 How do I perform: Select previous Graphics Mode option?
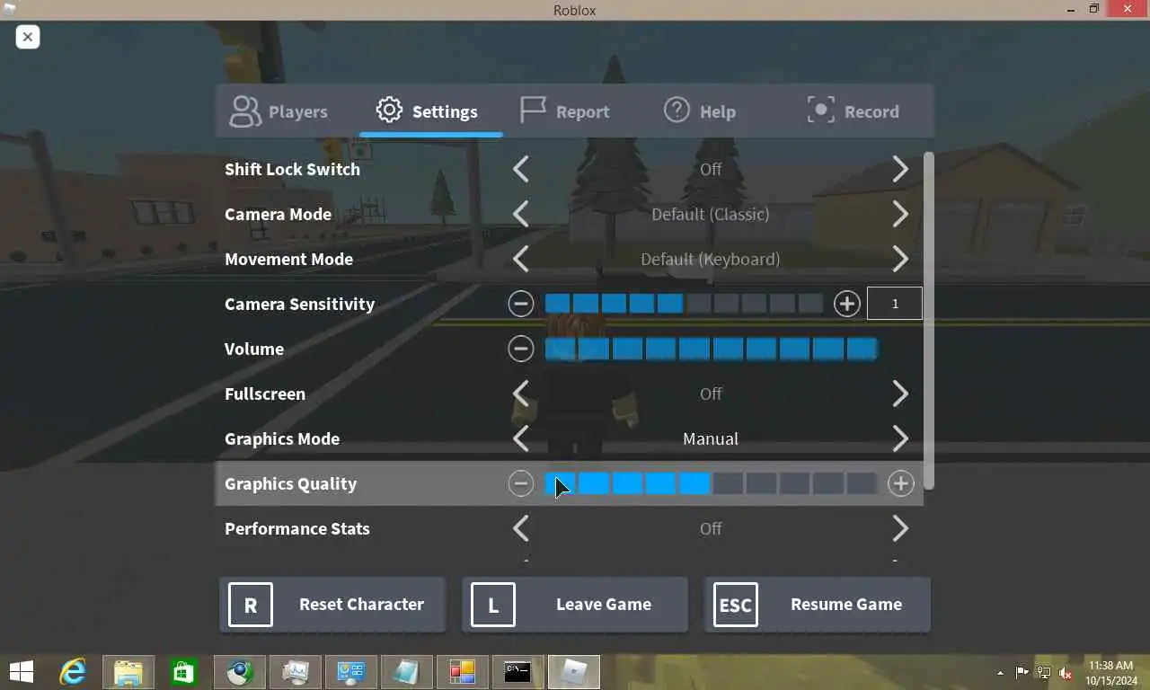coord(521,438)
